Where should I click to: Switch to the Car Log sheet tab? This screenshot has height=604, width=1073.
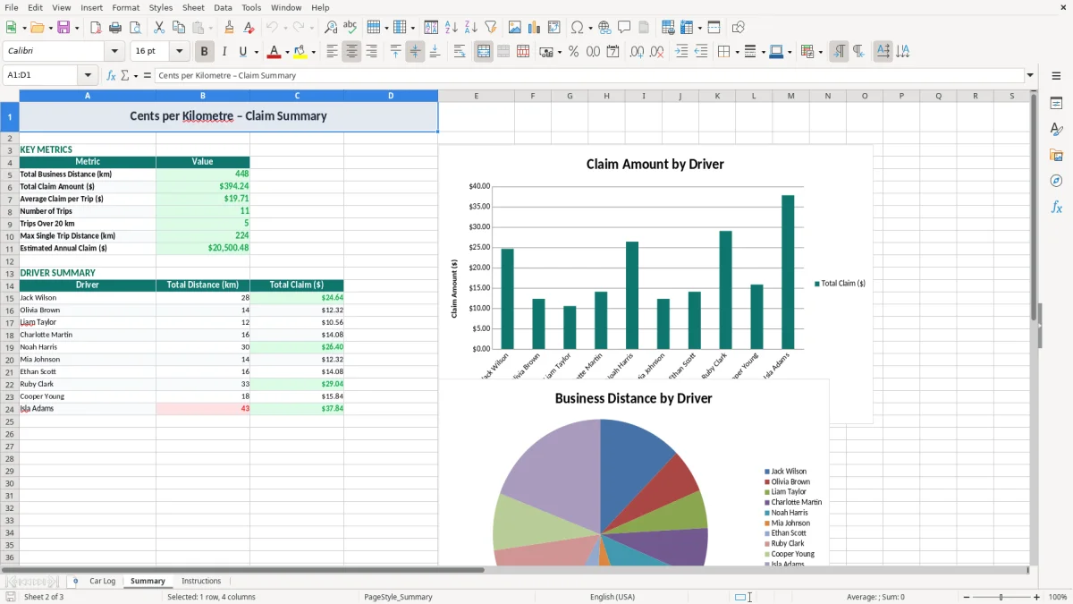(102, 581)
